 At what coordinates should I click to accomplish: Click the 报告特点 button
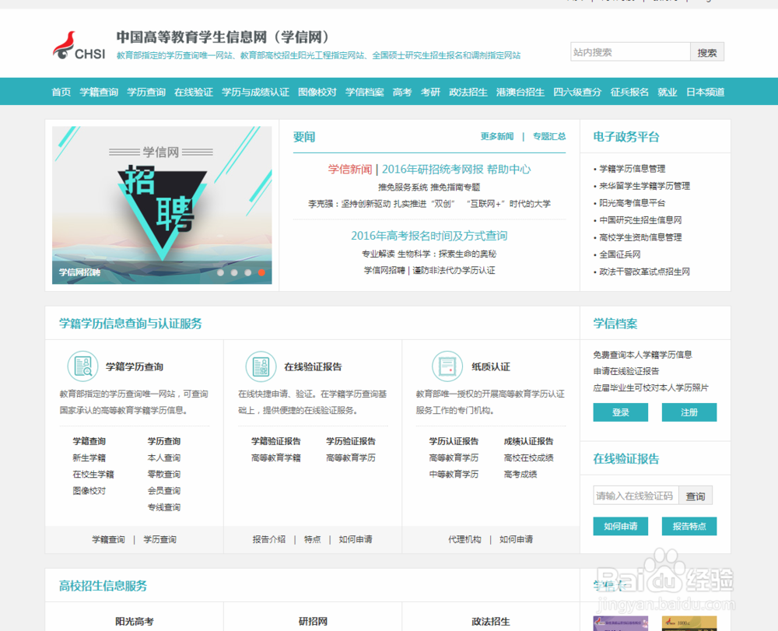[689, 526]
